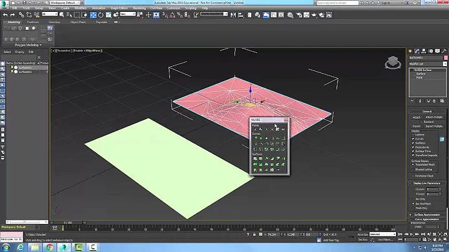Image resolution: width=449 pixels, height=252 pixels.
Task: Activate the Select and Rotate tool
Action: point(101,15)
